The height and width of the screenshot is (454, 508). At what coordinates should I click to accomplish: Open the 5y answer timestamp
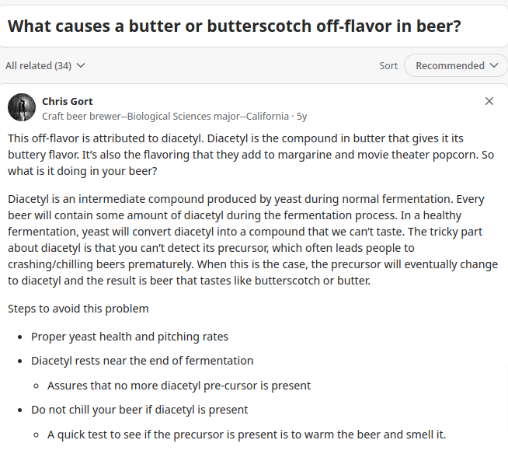[301, 117]
